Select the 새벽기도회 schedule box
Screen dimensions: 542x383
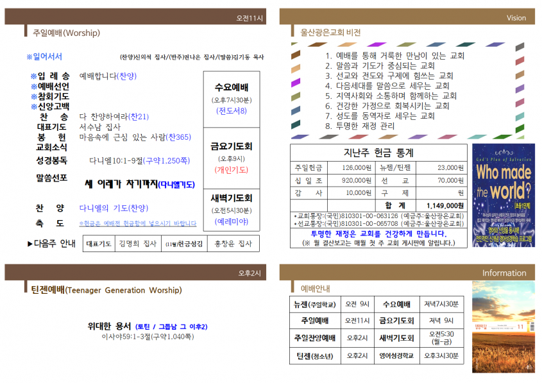coord(232,210)
